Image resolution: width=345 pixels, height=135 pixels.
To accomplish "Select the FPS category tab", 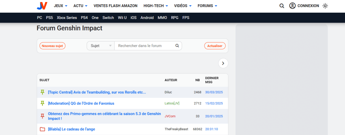I will [x=186, y=18].
